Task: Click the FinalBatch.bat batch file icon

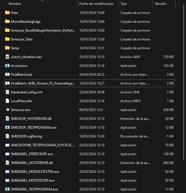Action: pos(7,75)
